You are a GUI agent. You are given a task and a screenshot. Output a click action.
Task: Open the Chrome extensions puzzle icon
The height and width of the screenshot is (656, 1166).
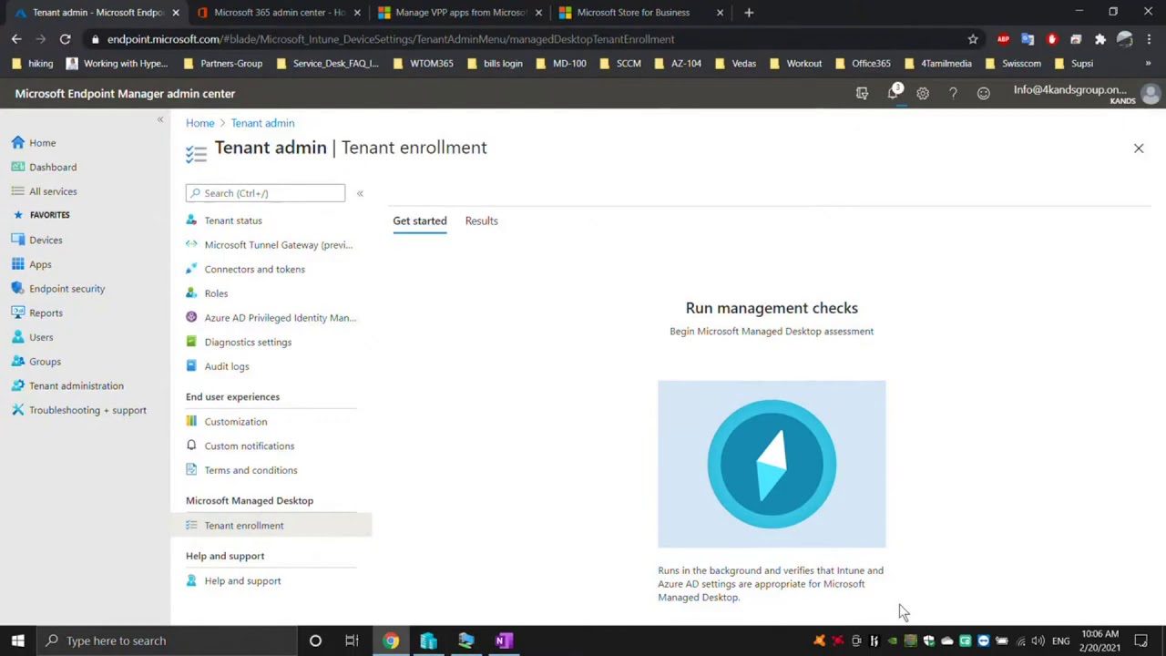tap(1100, 39)
